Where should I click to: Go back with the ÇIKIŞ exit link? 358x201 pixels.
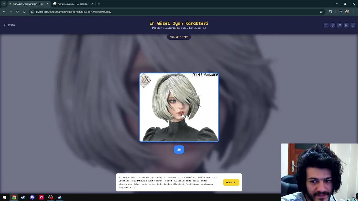(9, 25)
